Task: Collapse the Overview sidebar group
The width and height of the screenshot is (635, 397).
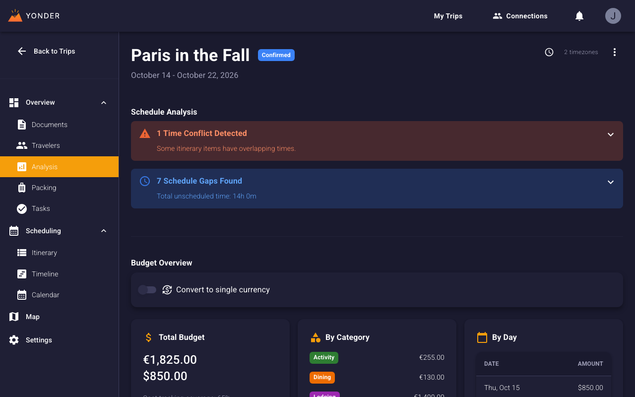Action: click(104, 102)
